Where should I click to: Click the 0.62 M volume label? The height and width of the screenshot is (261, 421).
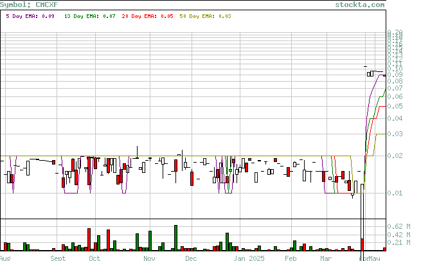[399, 226]
